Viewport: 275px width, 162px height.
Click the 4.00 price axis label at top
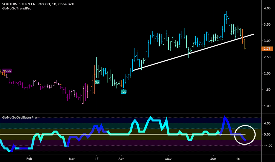267,8
